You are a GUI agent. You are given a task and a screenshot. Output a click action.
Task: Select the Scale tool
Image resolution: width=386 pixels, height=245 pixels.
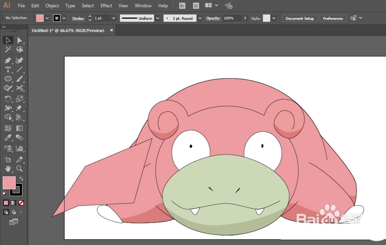[19, 99]
